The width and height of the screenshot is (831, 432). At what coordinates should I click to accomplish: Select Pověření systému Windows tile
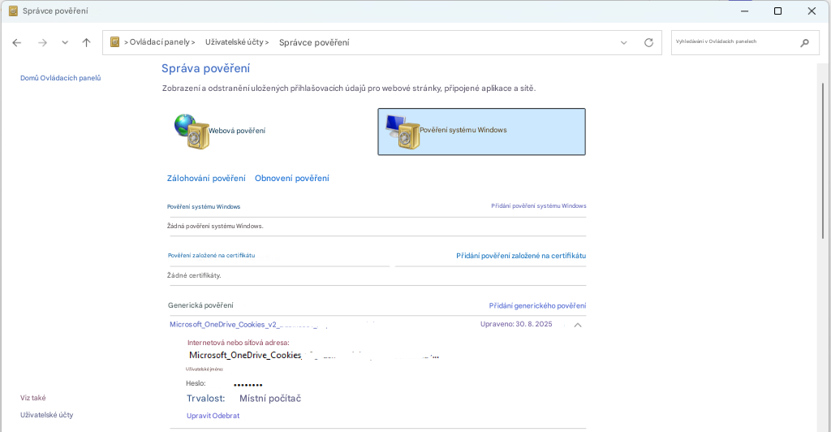[x=481, y=132]
